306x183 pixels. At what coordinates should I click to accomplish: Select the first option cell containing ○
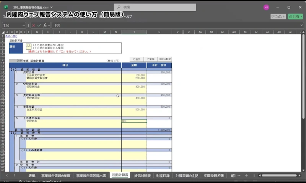28,45
